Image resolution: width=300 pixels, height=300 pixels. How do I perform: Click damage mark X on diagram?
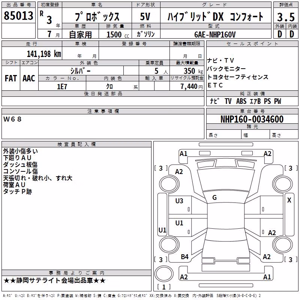point(289,200)
